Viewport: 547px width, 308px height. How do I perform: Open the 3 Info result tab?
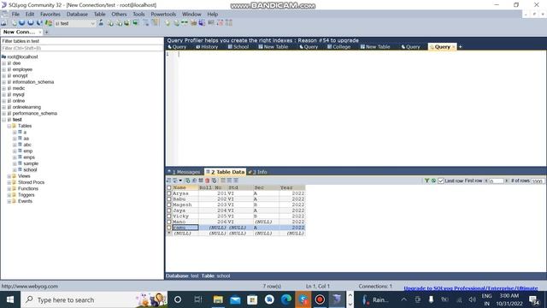(x=258, y=172)
